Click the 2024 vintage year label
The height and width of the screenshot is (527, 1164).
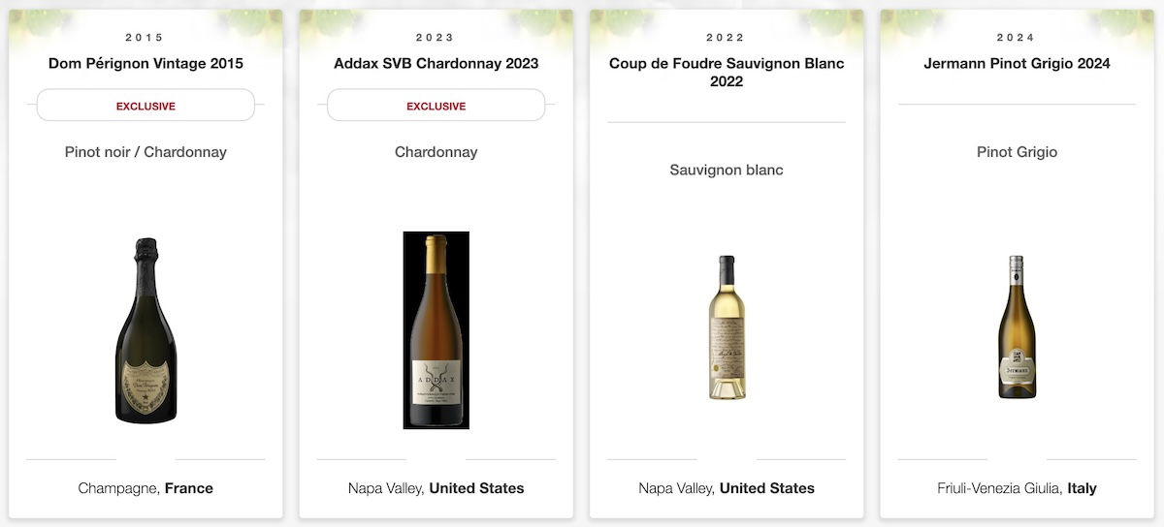click(x=1017, y=38)
